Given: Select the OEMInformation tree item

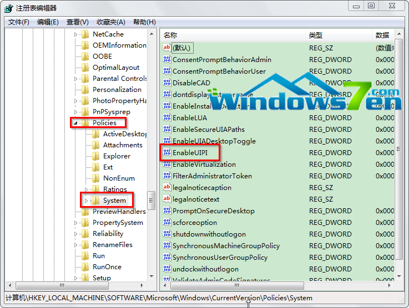Looking at the screenshot, I should tap(119, 45).
